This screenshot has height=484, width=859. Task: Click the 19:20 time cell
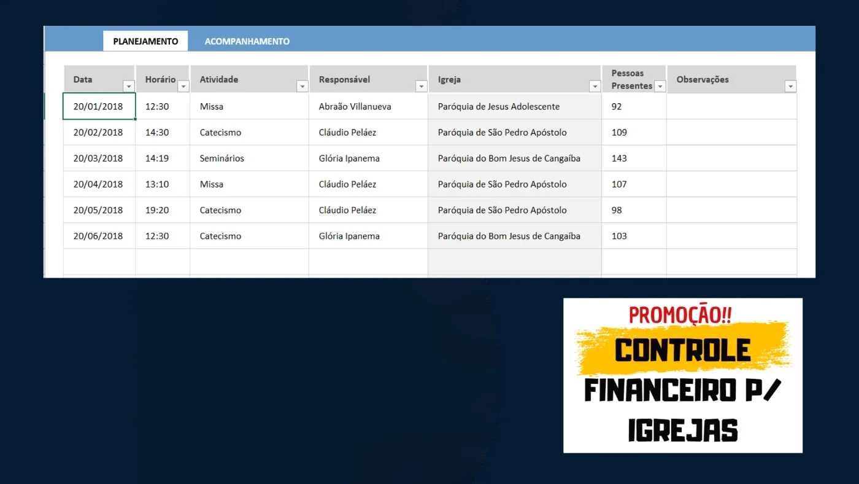[x=163, y=210]
